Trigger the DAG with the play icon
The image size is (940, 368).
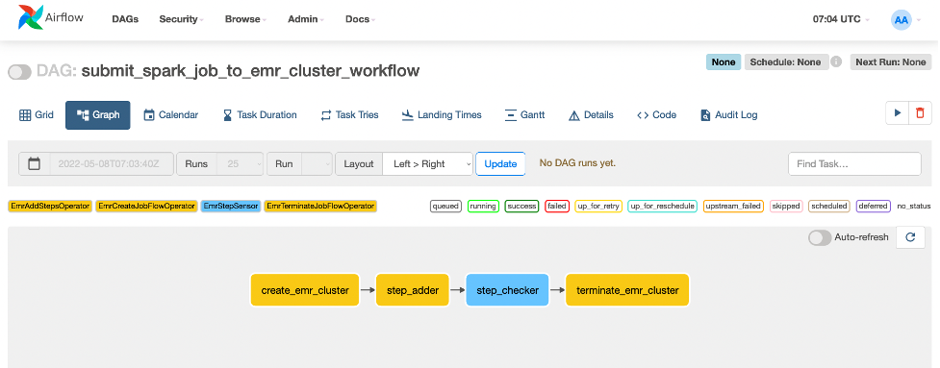(898, 113)
